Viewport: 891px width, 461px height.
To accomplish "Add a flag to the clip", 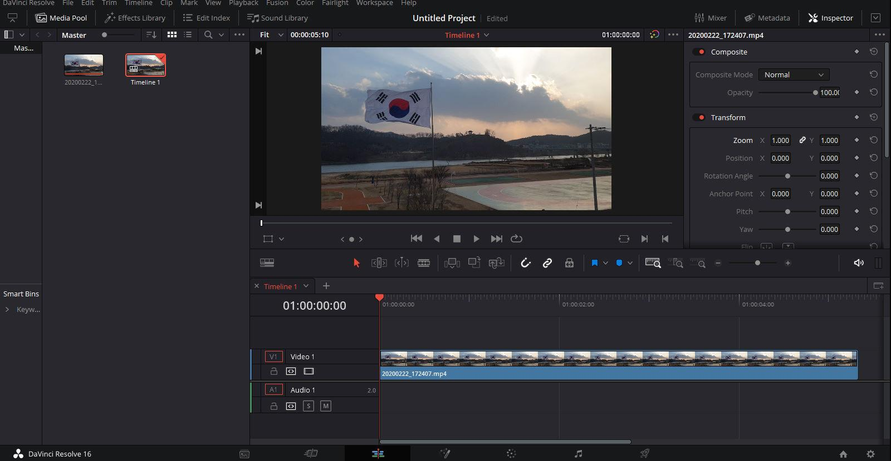I will point(595,263).
